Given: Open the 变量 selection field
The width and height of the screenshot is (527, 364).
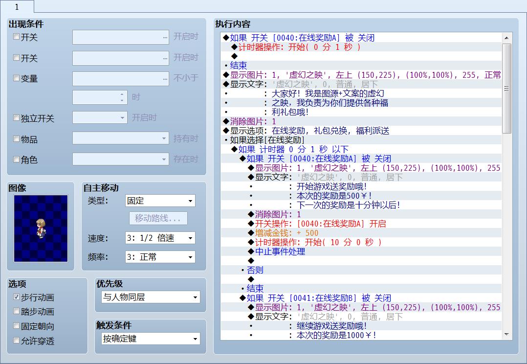Looking at the screenshot, I should (x=121, y=79).
